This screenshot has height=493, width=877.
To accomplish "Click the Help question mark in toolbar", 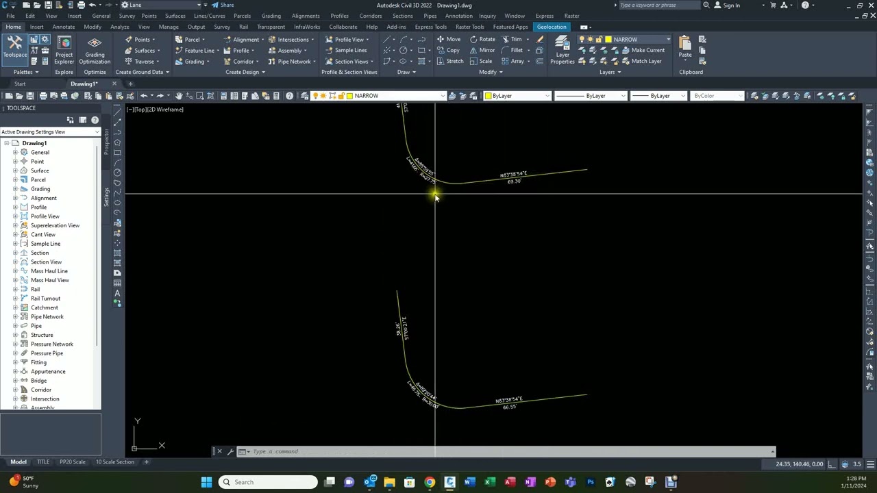I will pyautogui.click(x=289, y=96).
